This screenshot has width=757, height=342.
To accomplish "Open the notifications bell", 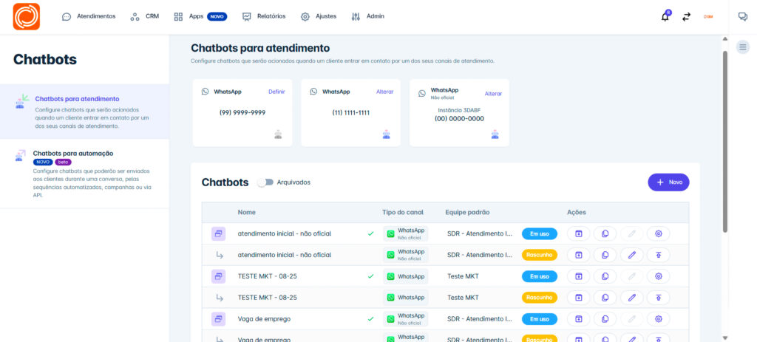I will point(665,16).
